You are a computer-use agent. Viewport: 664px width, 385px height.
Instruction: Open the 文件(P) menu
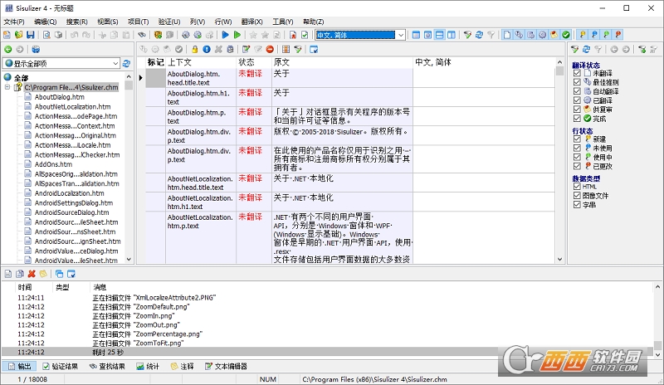tap(13, 22)
